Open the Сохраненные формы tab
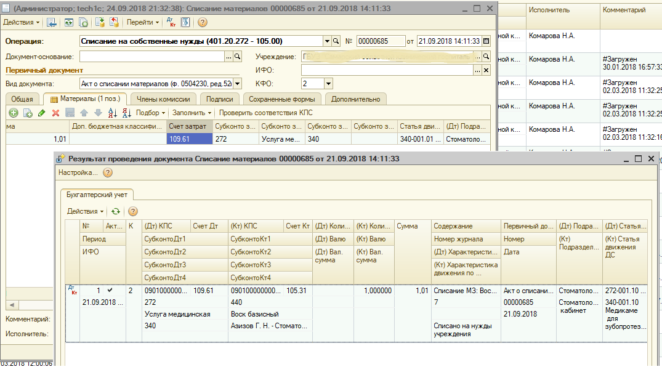The image size is (662, 388). [x=281, y=99]
